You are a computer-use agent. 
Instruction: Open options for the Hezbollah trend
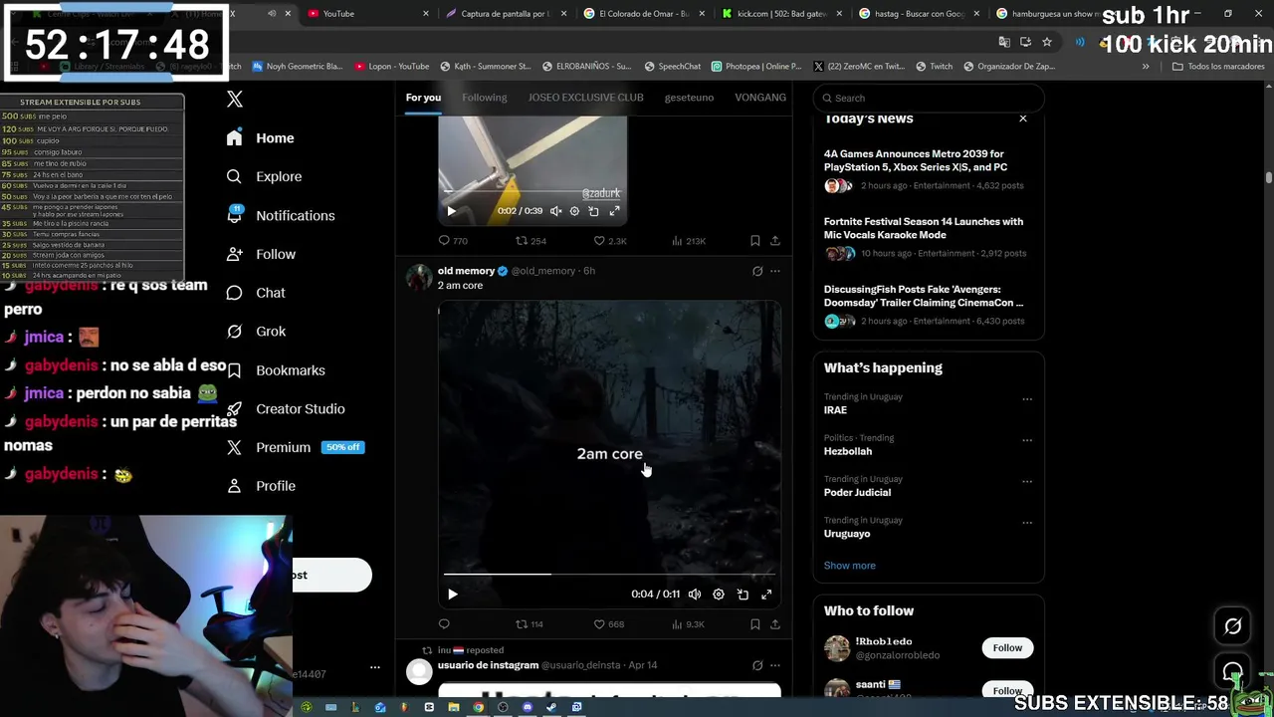click(x=1027, y=440)
